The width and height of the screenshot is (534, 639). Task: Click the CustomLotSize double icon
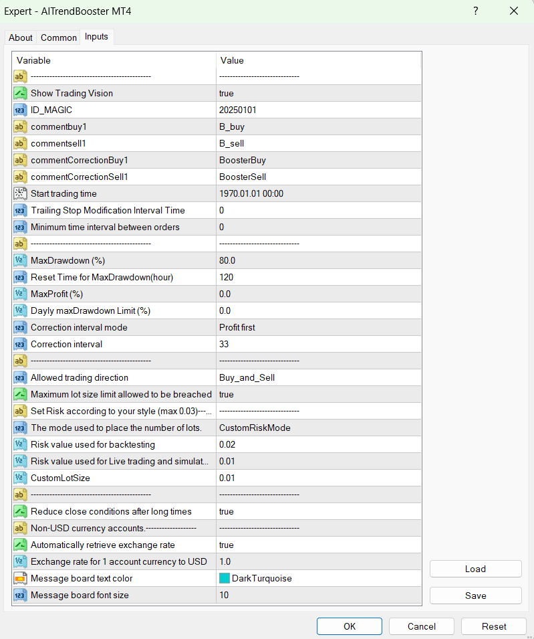[20, 478]
